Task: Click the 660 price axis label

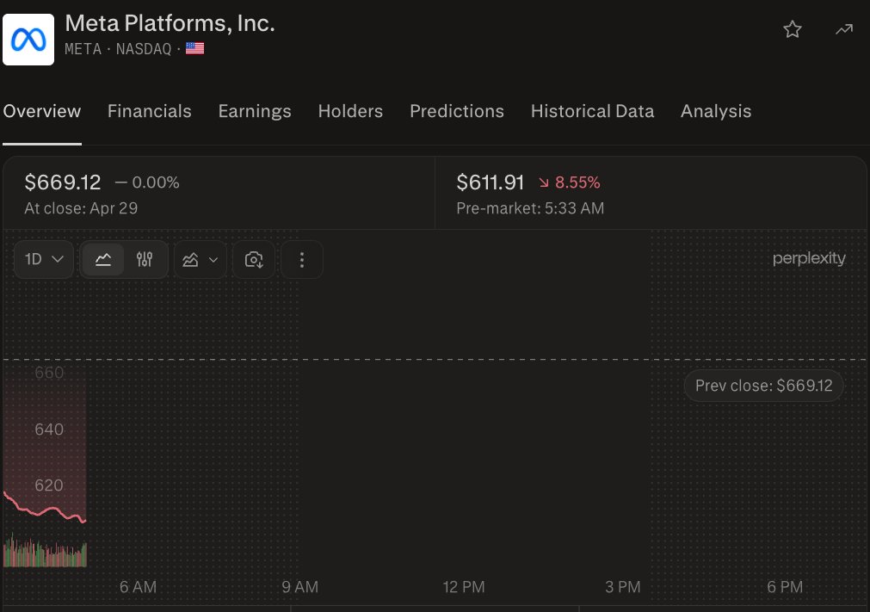Action: tap(49, 373)
